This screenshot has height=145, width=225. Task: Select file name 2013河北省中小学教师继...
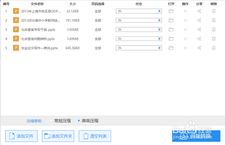tap(40, 20)
